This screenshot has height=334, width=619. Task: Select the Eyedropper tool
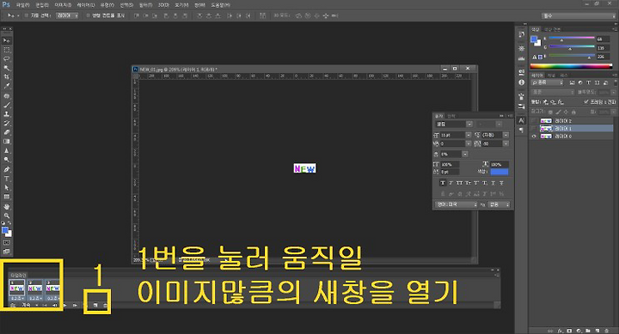[x=7, y=87]
